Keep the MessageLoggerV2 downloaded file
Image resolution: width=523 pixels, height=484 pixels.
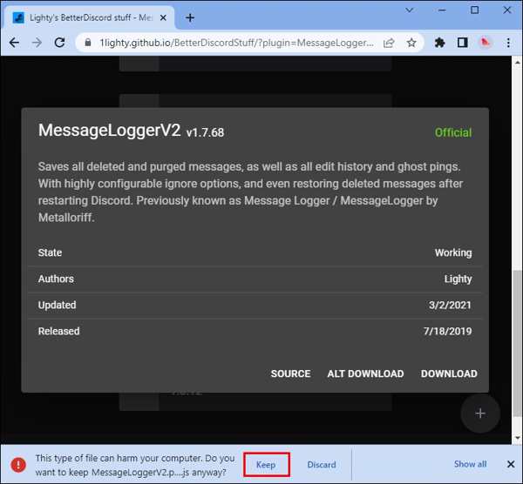click(x=266, y=464)
